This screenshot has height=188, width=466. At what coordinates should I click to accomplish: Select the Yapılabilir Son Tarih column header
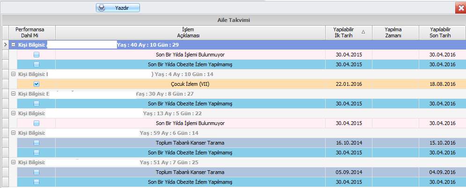click(x=442, y=32)
